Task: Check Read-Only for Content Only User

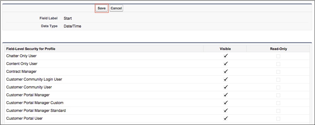Action: click(x=278, y=64)
